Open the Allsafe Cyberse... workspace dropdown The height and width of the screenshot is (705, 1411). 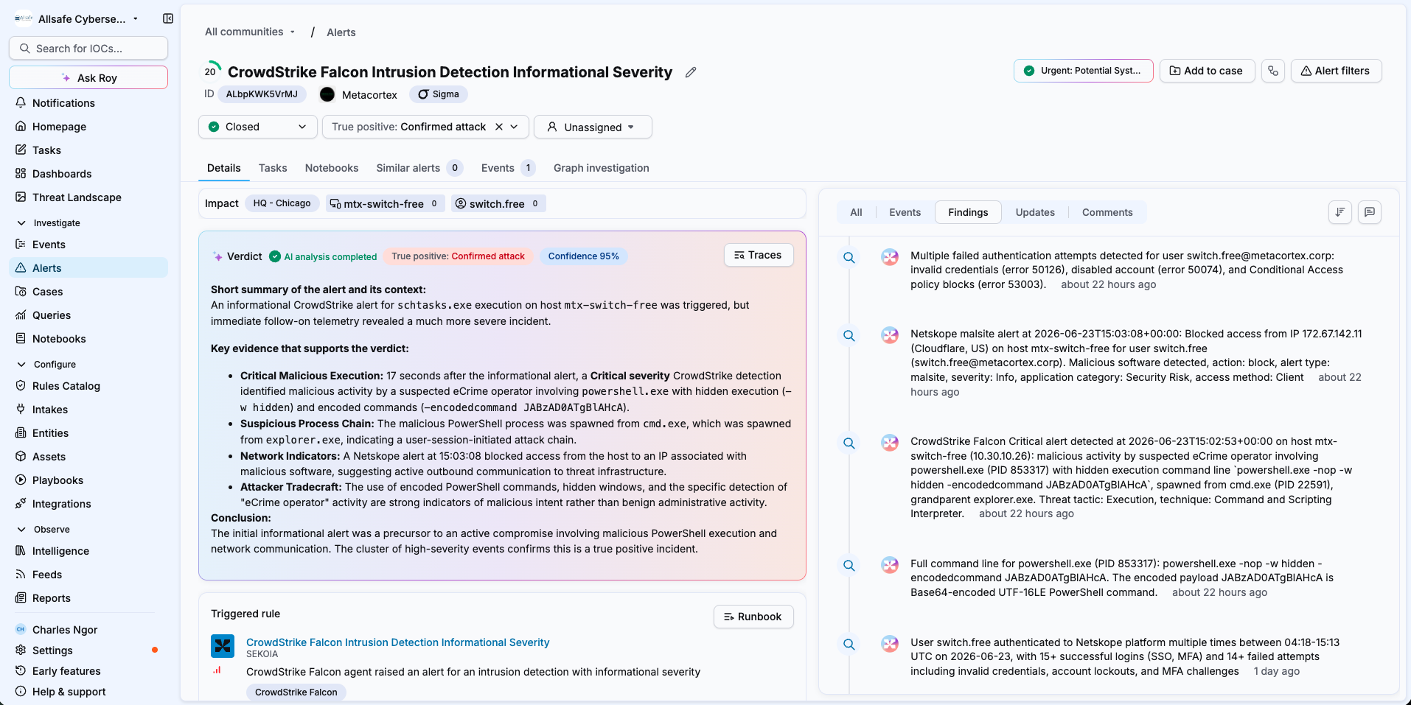pyautogui.click(x=77, y=18)
